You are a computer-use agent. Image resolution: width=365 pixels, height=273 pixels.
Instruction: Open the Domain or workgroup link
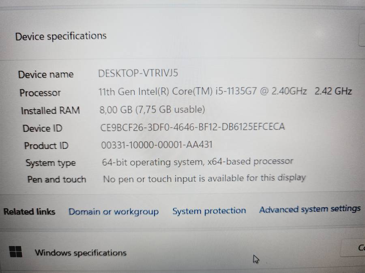(x=113, y=212)
